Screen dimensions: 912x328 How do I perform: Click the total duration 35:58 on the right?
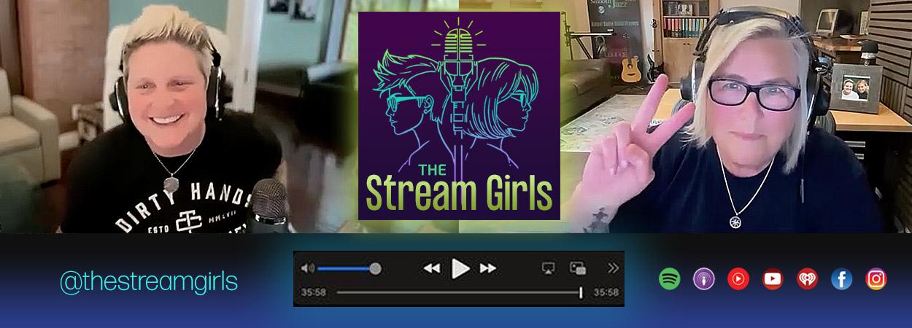click(606, 292)
